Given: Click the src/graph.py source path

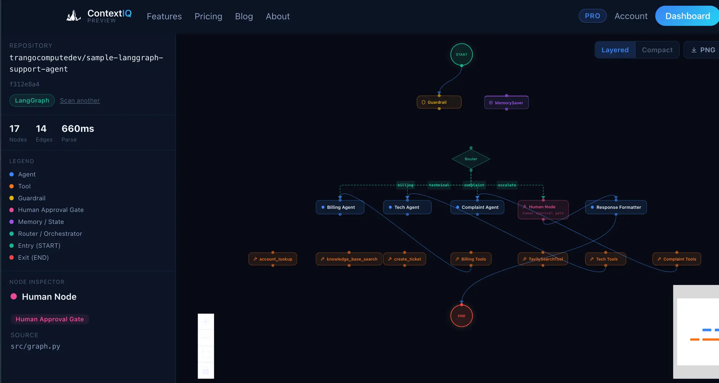Looking at the screenshot, I should [x=35, y=346].
